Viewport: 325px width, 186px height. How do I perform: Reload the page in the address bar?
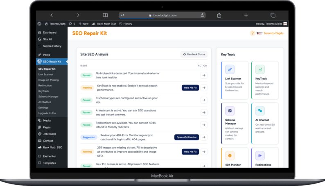[202, 15]
